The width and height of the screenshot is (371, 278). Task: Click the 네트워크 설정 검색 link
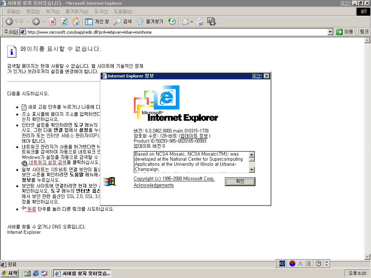[47, 162]
